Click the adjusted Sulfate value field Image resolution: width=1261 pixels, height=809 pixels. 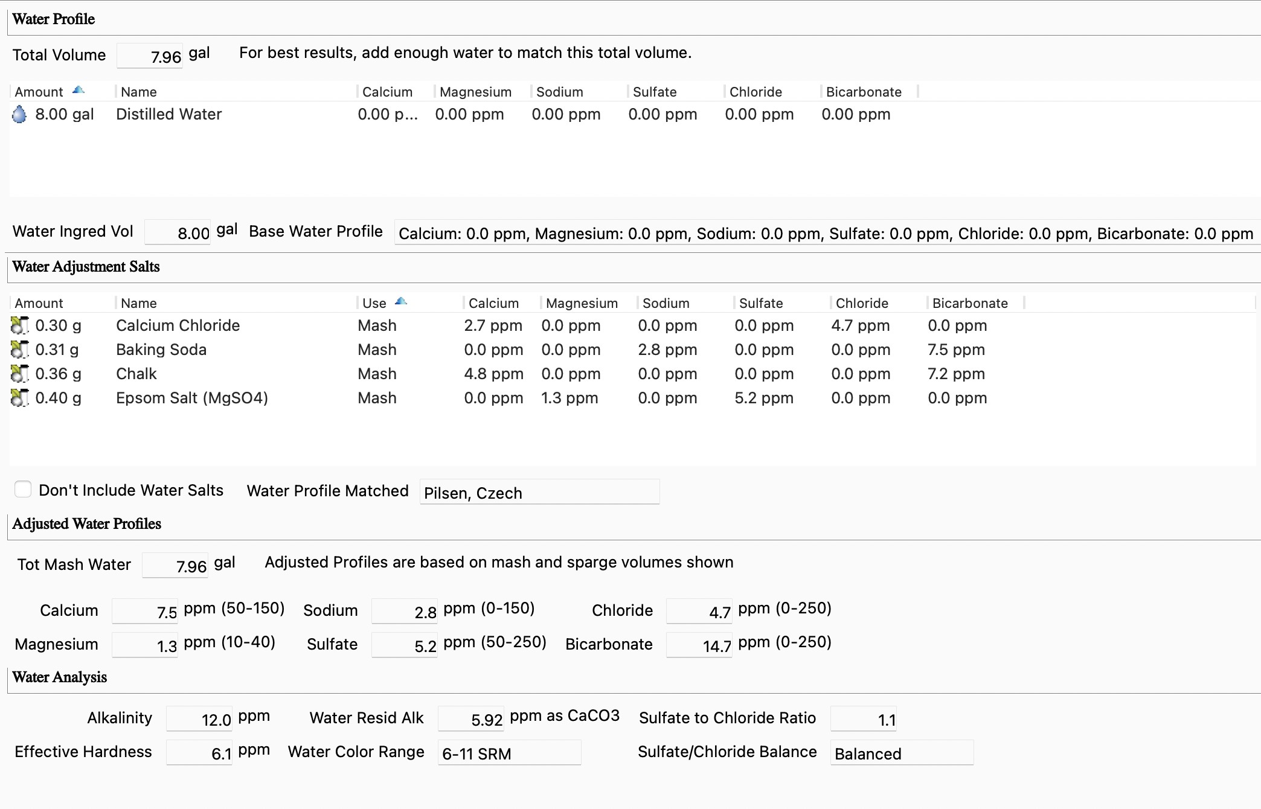click(405, 645)
